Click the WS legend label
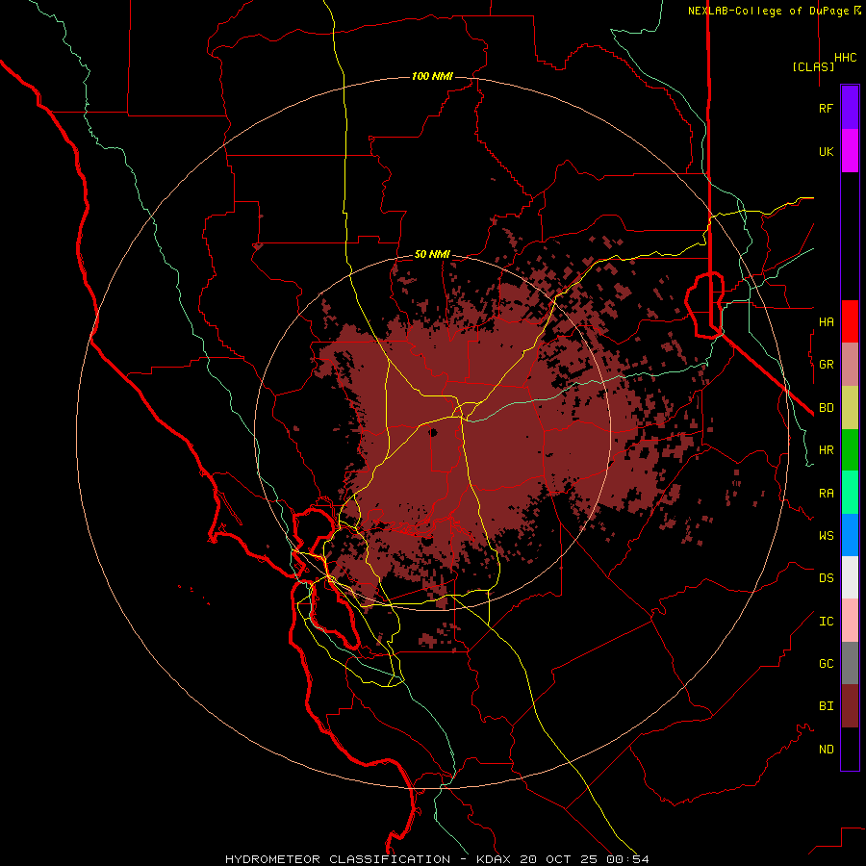This screenshot has height=866, width=866. click(x=826, y=535)
